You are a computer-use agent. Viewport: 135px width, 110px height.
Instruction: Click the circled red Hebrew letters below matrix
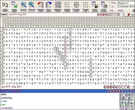[117, 87]
